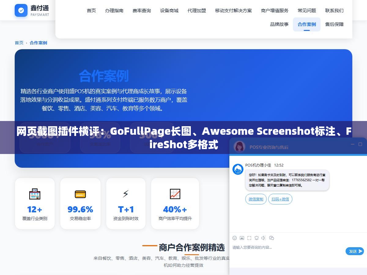Click the T+1 资金到账时效 stat card
The width and height of the screenshot is (367, 275).
point(126,204)
